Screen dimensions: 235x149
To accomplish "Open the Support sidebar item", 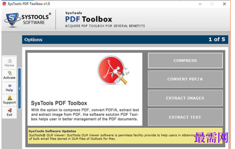I will point(9,100).
